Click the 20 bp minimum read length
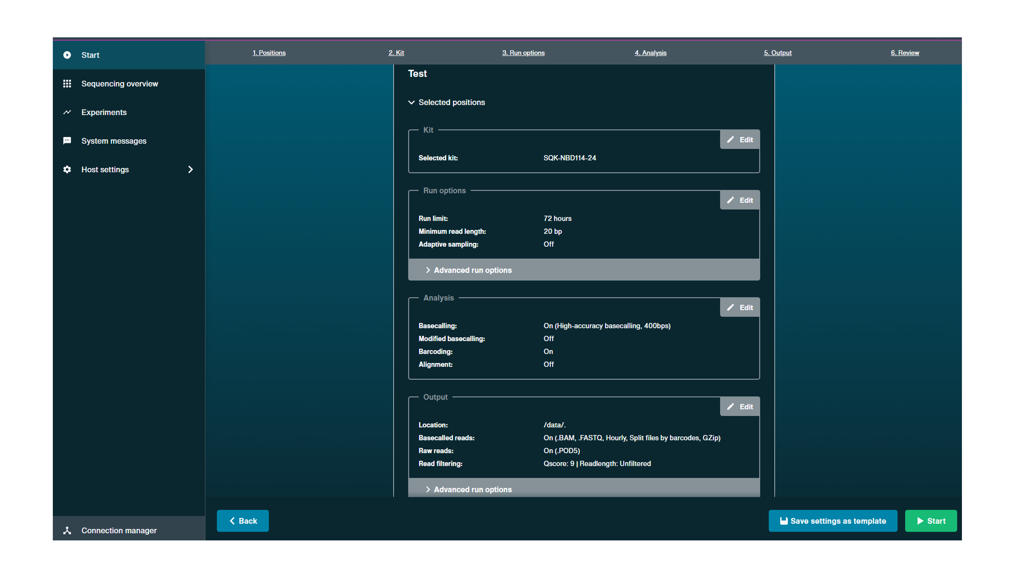 tap(553, 231)
